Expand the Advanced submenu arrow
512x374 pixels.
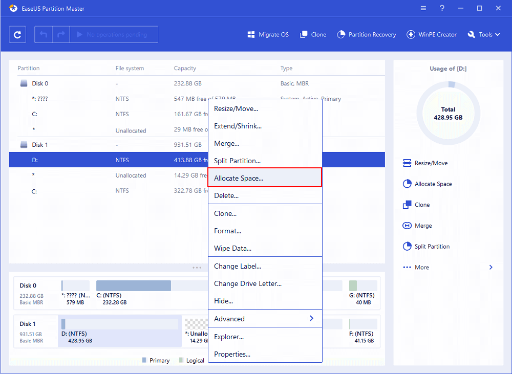(x=311, y=318)
